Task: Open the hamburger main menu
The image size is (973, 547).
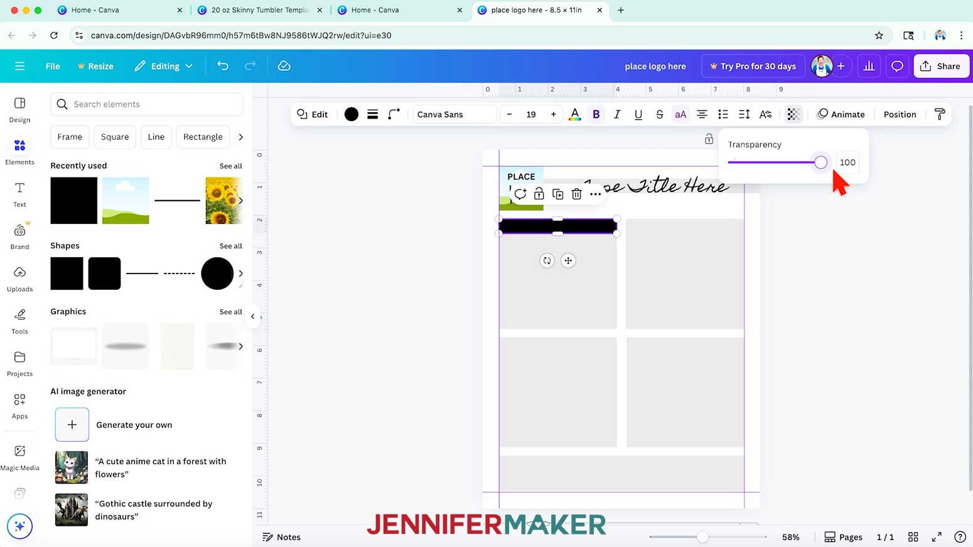Action: pyautogui.click(x=19, y=66)
